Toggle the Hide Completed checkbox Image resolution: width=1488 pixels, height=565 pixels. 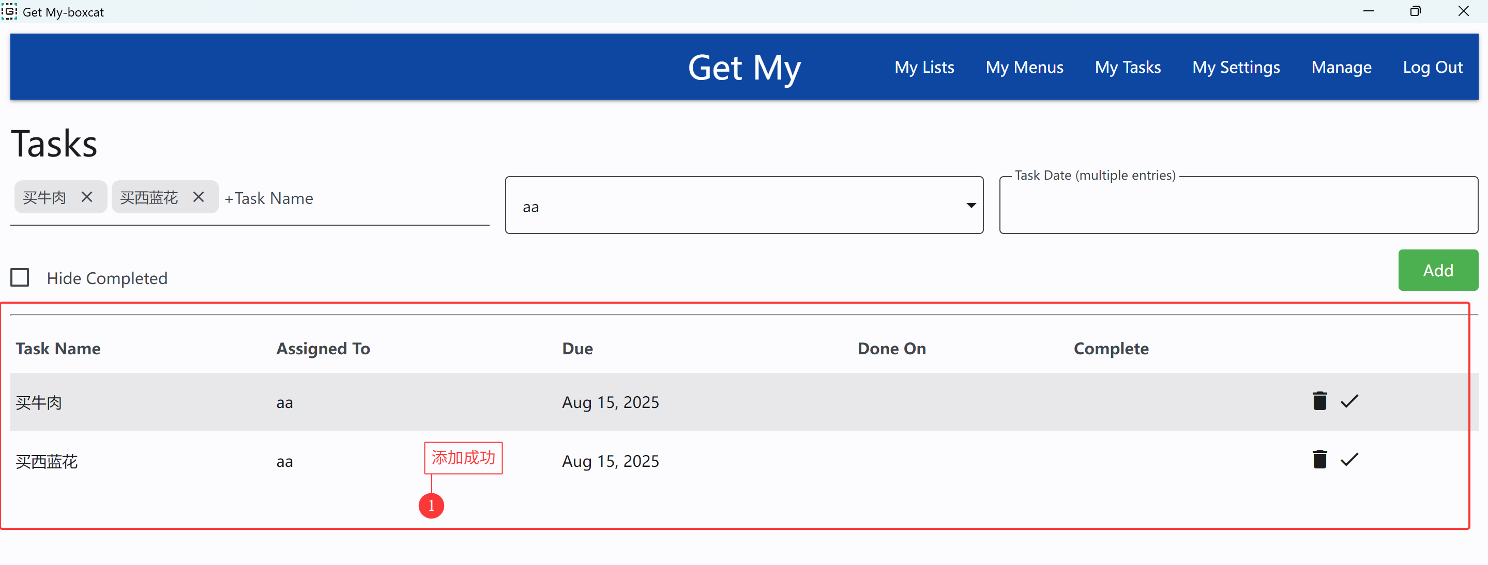(20, 278)
